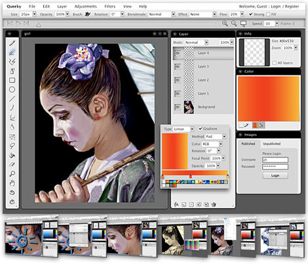Click the Register link

point(292,7)
